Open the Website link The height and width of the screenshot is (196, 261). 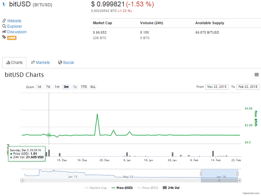tap(14, 21)
